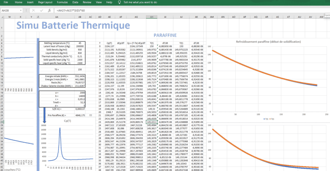The image size is (330, 171).
Task: Select the 'Cp + (T-Te) dCp/dT' header cell
Action: tap(136, 43)
